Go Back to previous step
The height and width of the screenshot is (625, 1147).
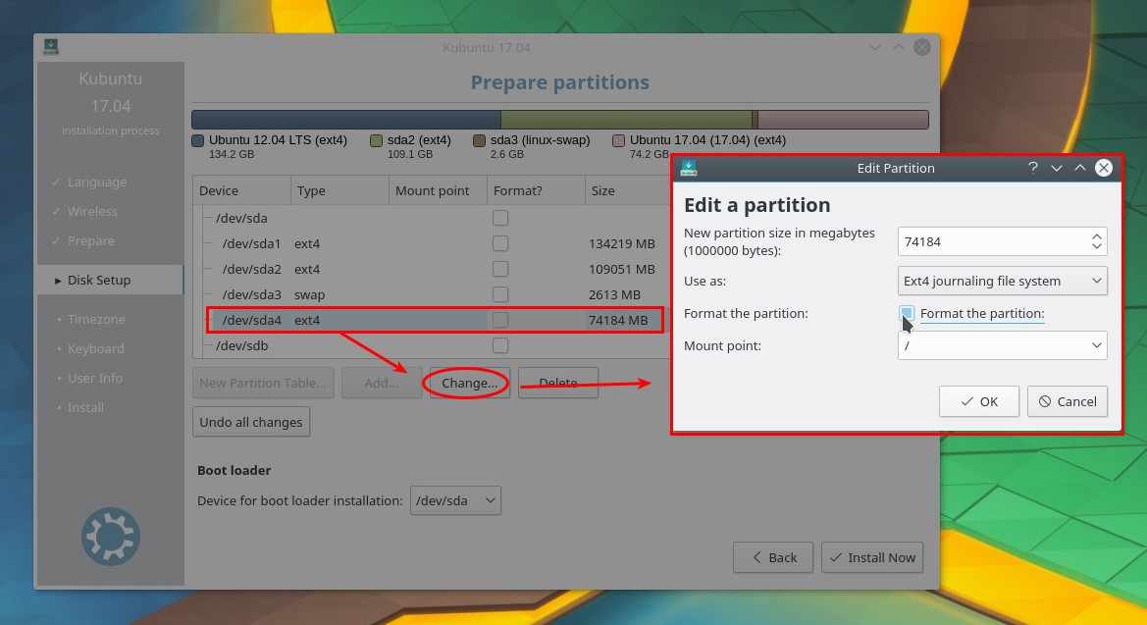(773, 557)
